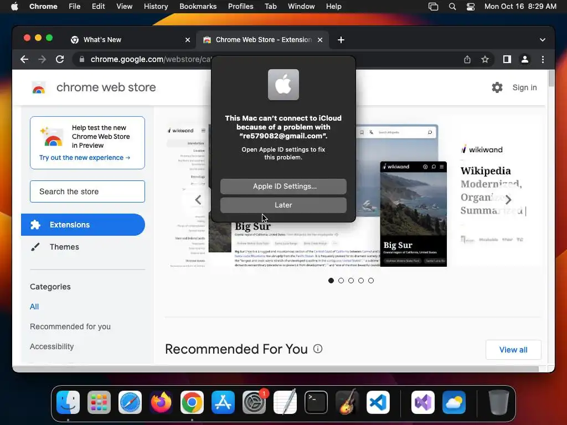This screenshot has height=425, width=567.
Task: Click the View all button
Action: point(513,350)
